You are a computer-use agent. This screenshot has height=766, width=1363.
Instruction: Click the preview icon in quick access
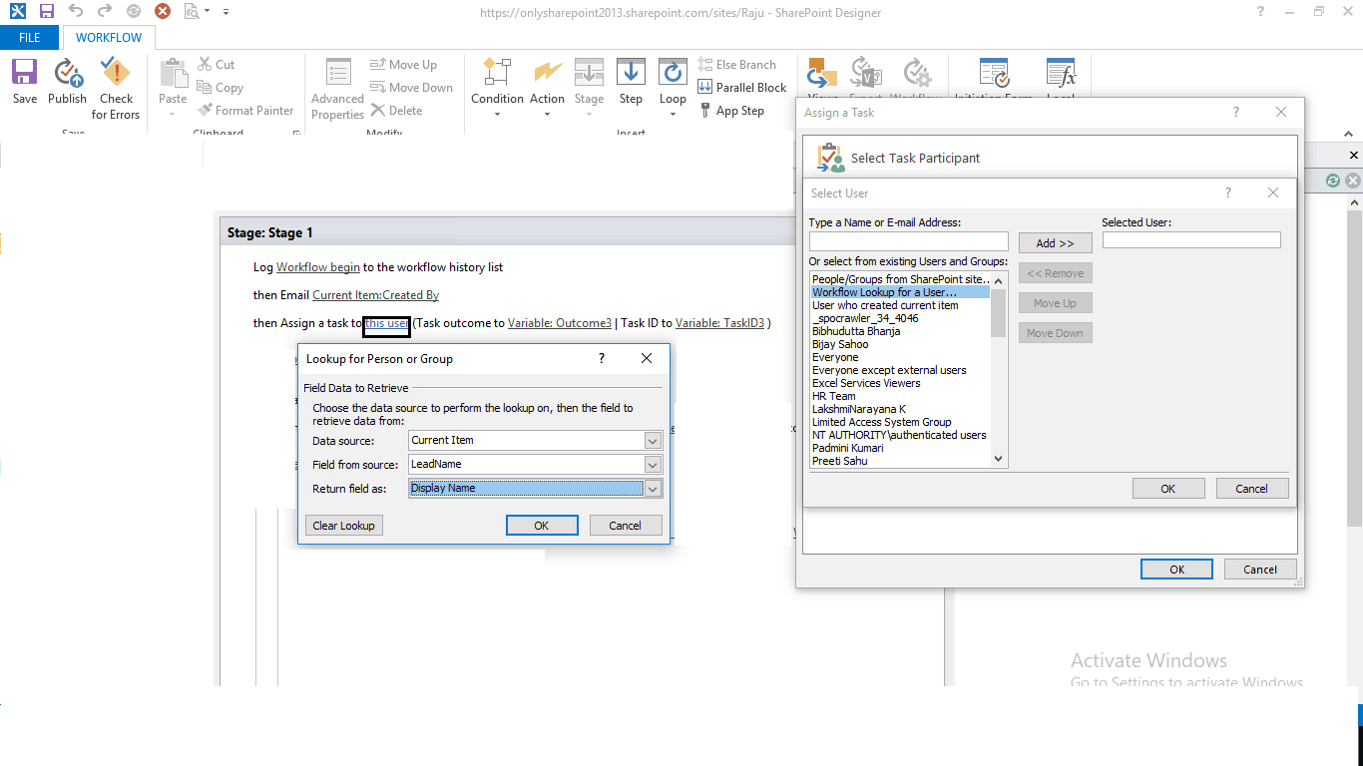(192, 12)
